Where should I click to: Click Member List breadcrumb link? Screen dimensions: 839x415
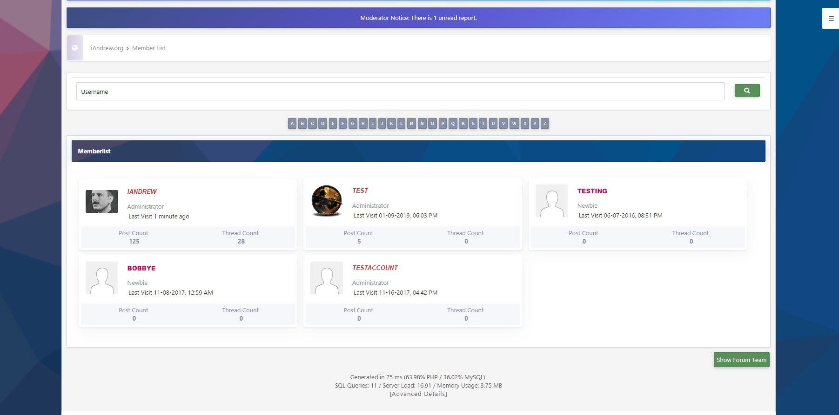coord(148,48)
